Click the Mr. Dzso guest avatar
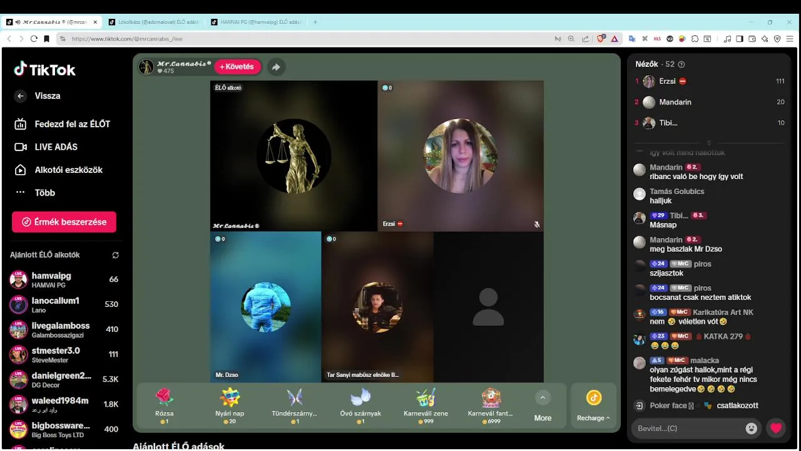Viewport: 801px width, 451px height. tap(266, 307)
